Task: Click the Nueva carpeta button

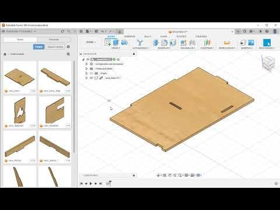Action: click(x=55, y=47)
